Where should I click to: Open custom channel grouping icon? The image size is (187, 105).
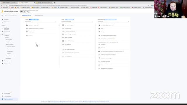[99, 55]
